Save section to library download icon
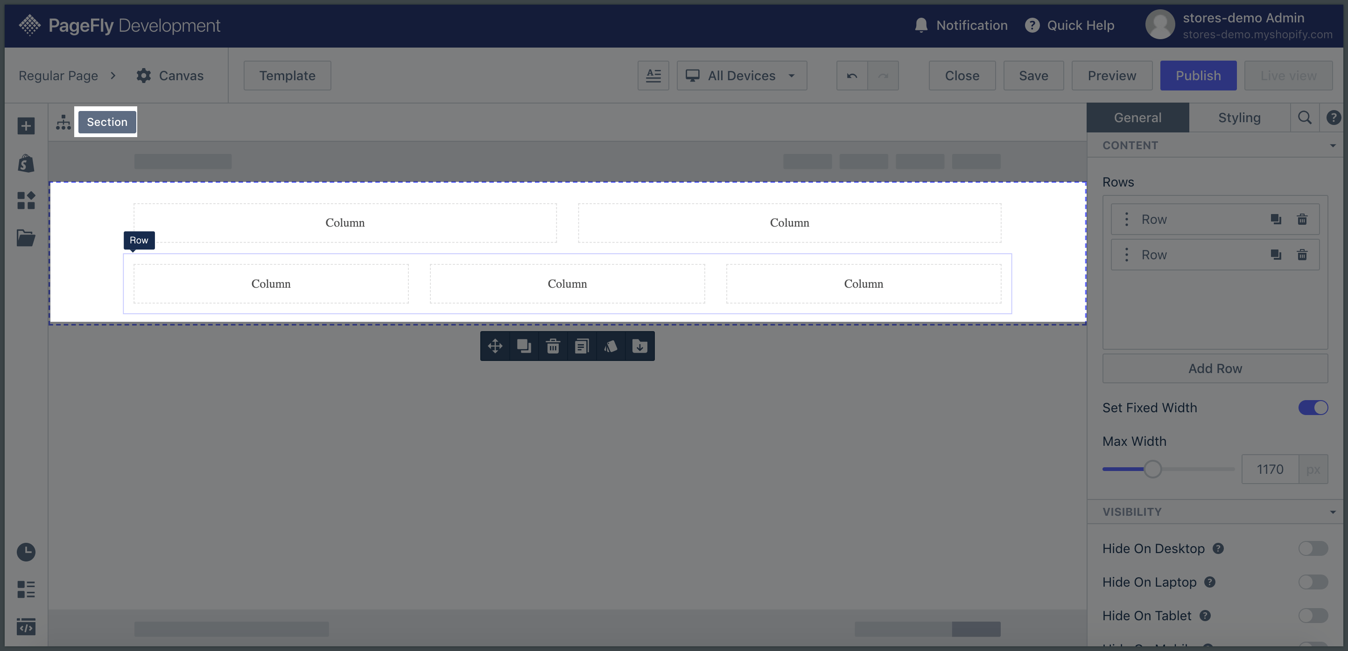The image size is (1348, 651). coord(639,346)
